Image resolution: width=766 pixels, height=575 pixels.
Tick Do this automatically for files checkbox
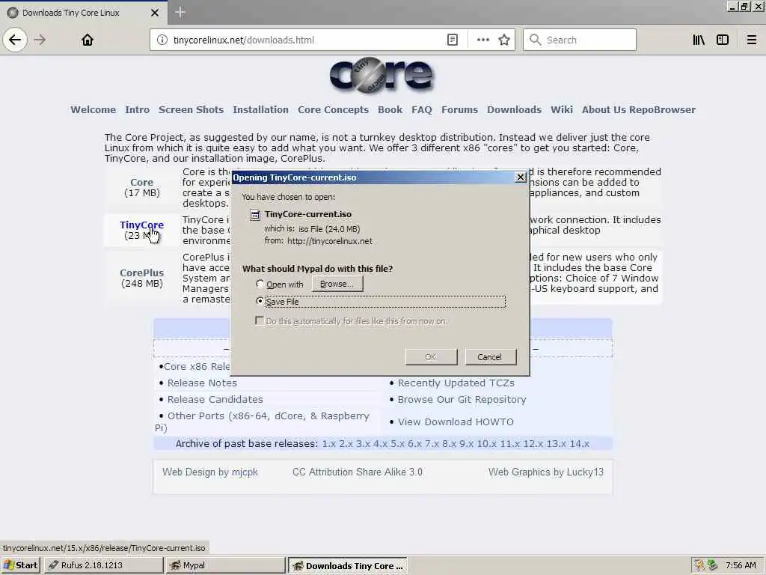260,320
